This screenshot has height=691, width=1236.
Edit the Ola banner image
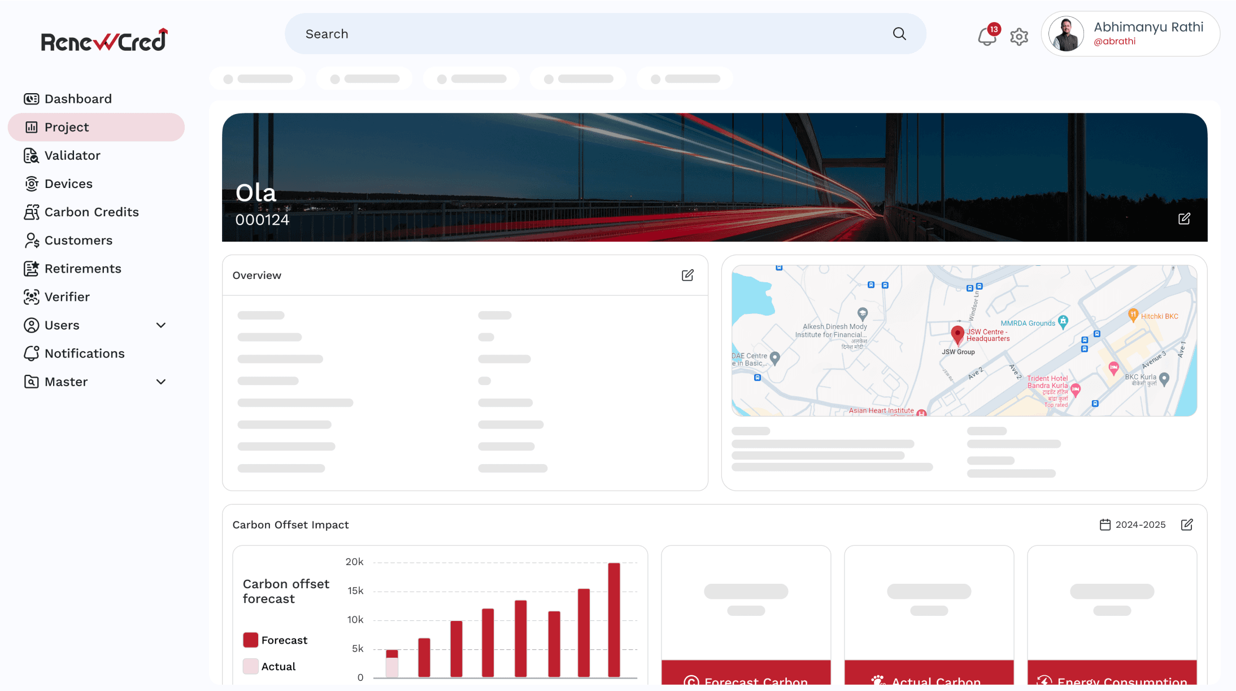(1184, 218)
